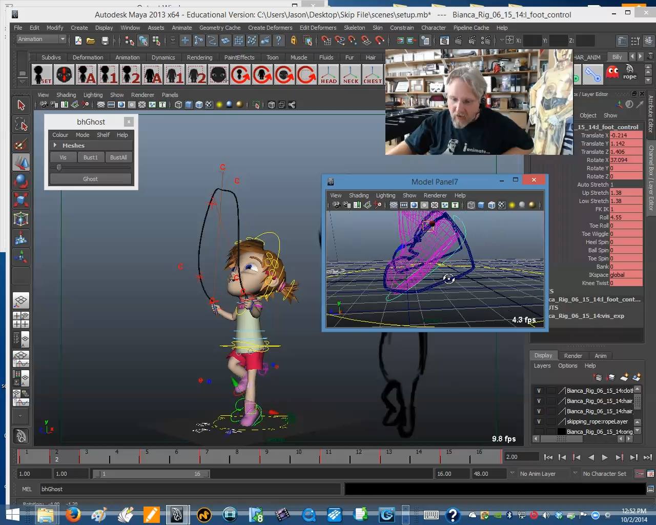Click the bhGhost slider handle
The height and width of the screenshot is (525, 656).
[59, 168]
